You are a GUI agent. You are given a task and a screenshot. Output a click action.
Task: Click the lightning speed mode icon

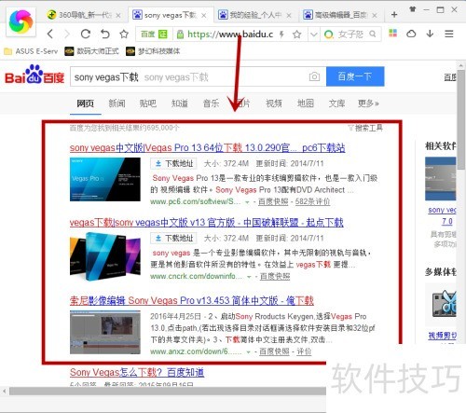tap(281, 34)
